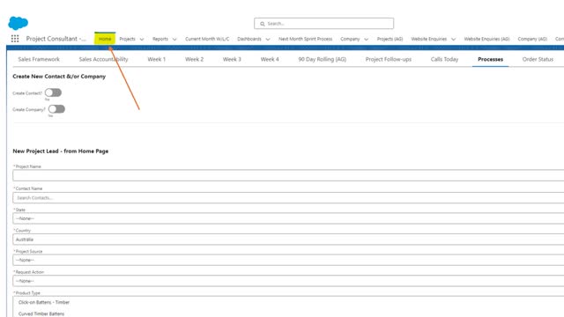
Task: Open the Company (AG) tab
Action: pyautogui.click(x=532, y=39)
